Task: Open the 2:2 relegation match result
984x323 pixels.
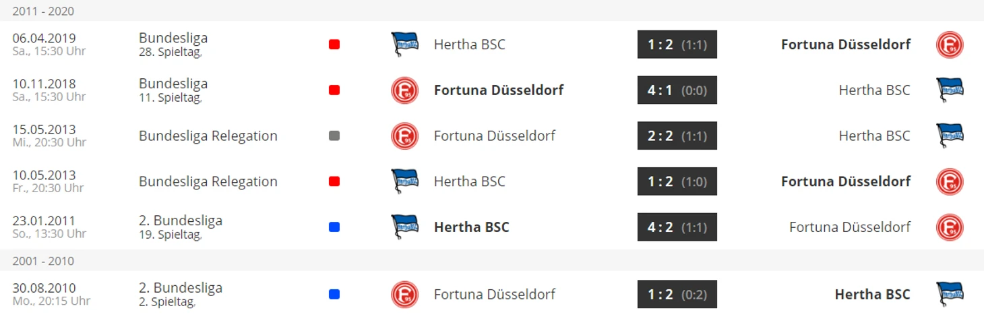Action: point(677,136)
